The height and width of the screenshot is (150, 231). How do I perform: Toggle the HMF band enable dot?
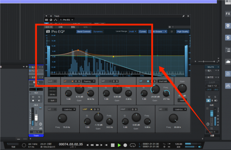[x=129, y=109]
